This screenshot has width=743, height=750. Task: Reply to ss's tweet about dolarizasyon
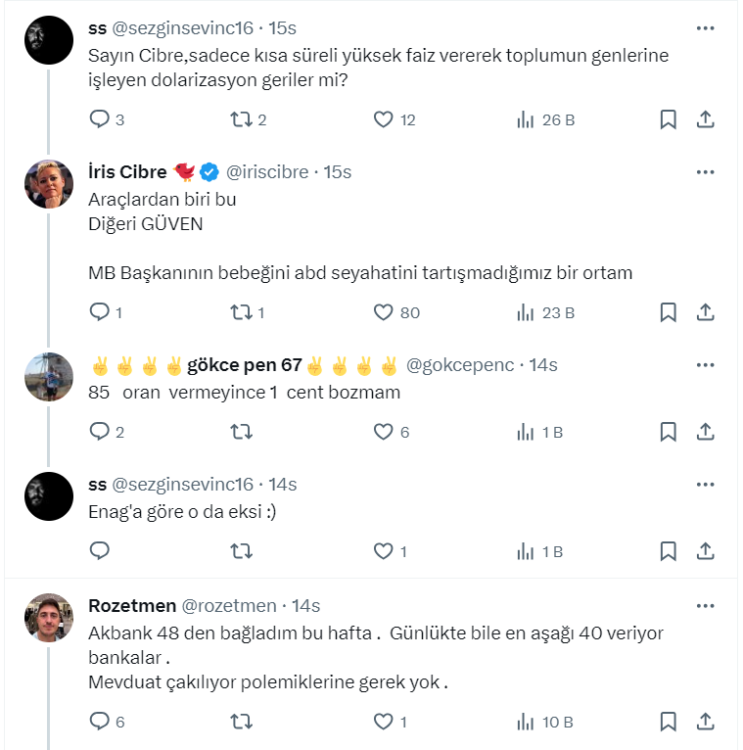tap(99, 119)
